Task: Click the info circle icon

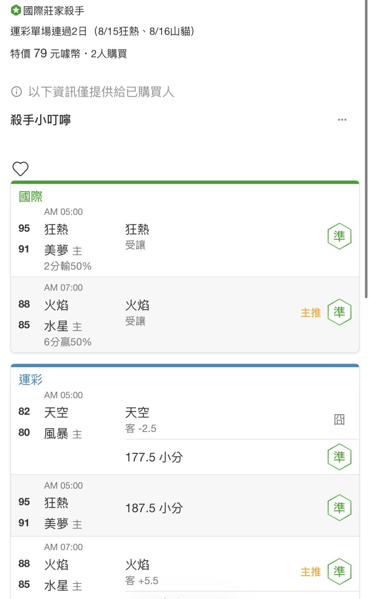Action: 16,92
